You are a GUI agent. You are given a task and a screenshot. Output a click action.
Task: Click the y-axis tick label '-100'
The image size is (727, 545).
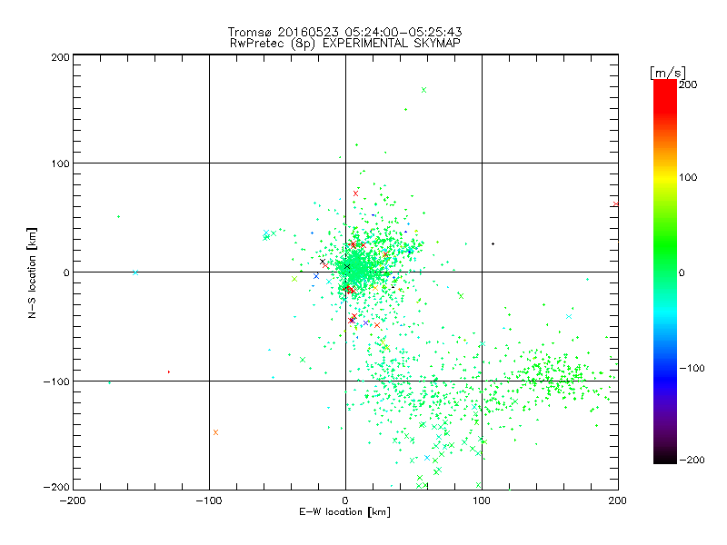[x=56, y=381]
